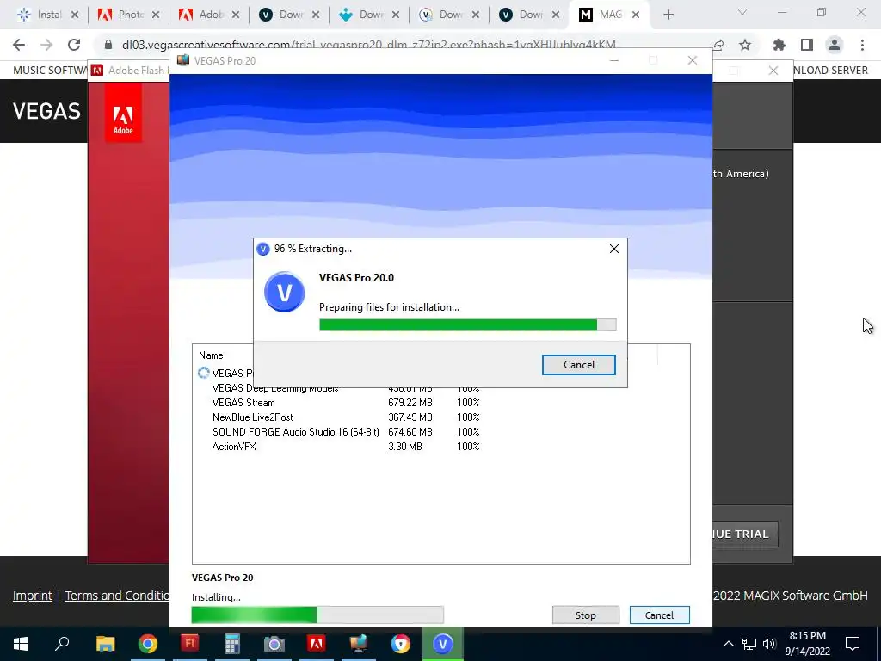Toggle the Chrome side panel icon

coord(807,45)
